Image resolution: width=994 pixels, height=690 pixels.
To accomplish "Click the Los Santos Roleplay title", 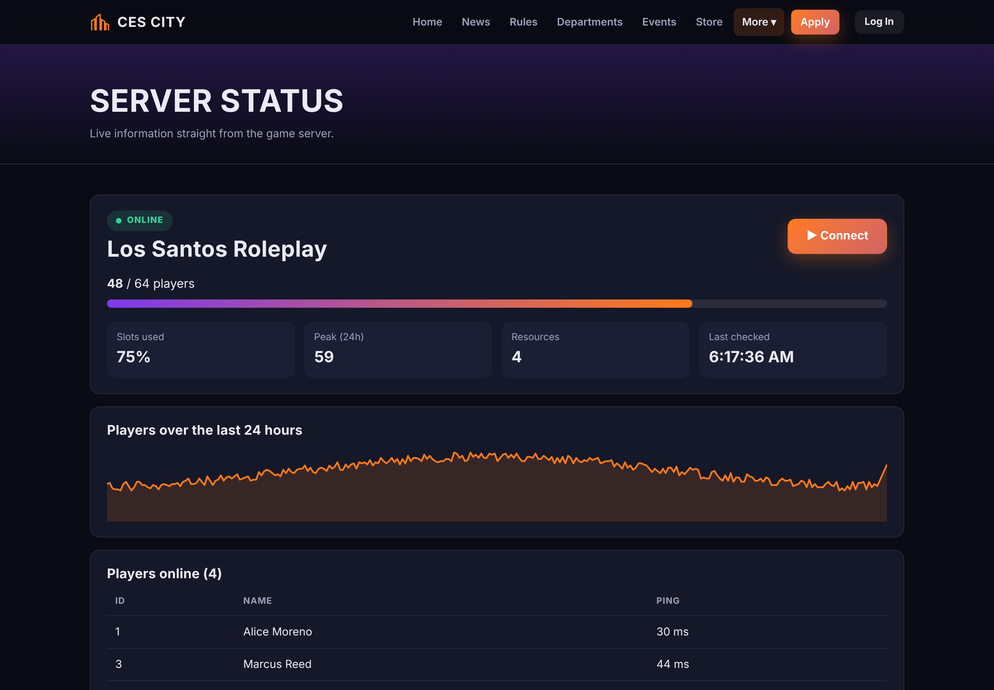I will 217,249.
